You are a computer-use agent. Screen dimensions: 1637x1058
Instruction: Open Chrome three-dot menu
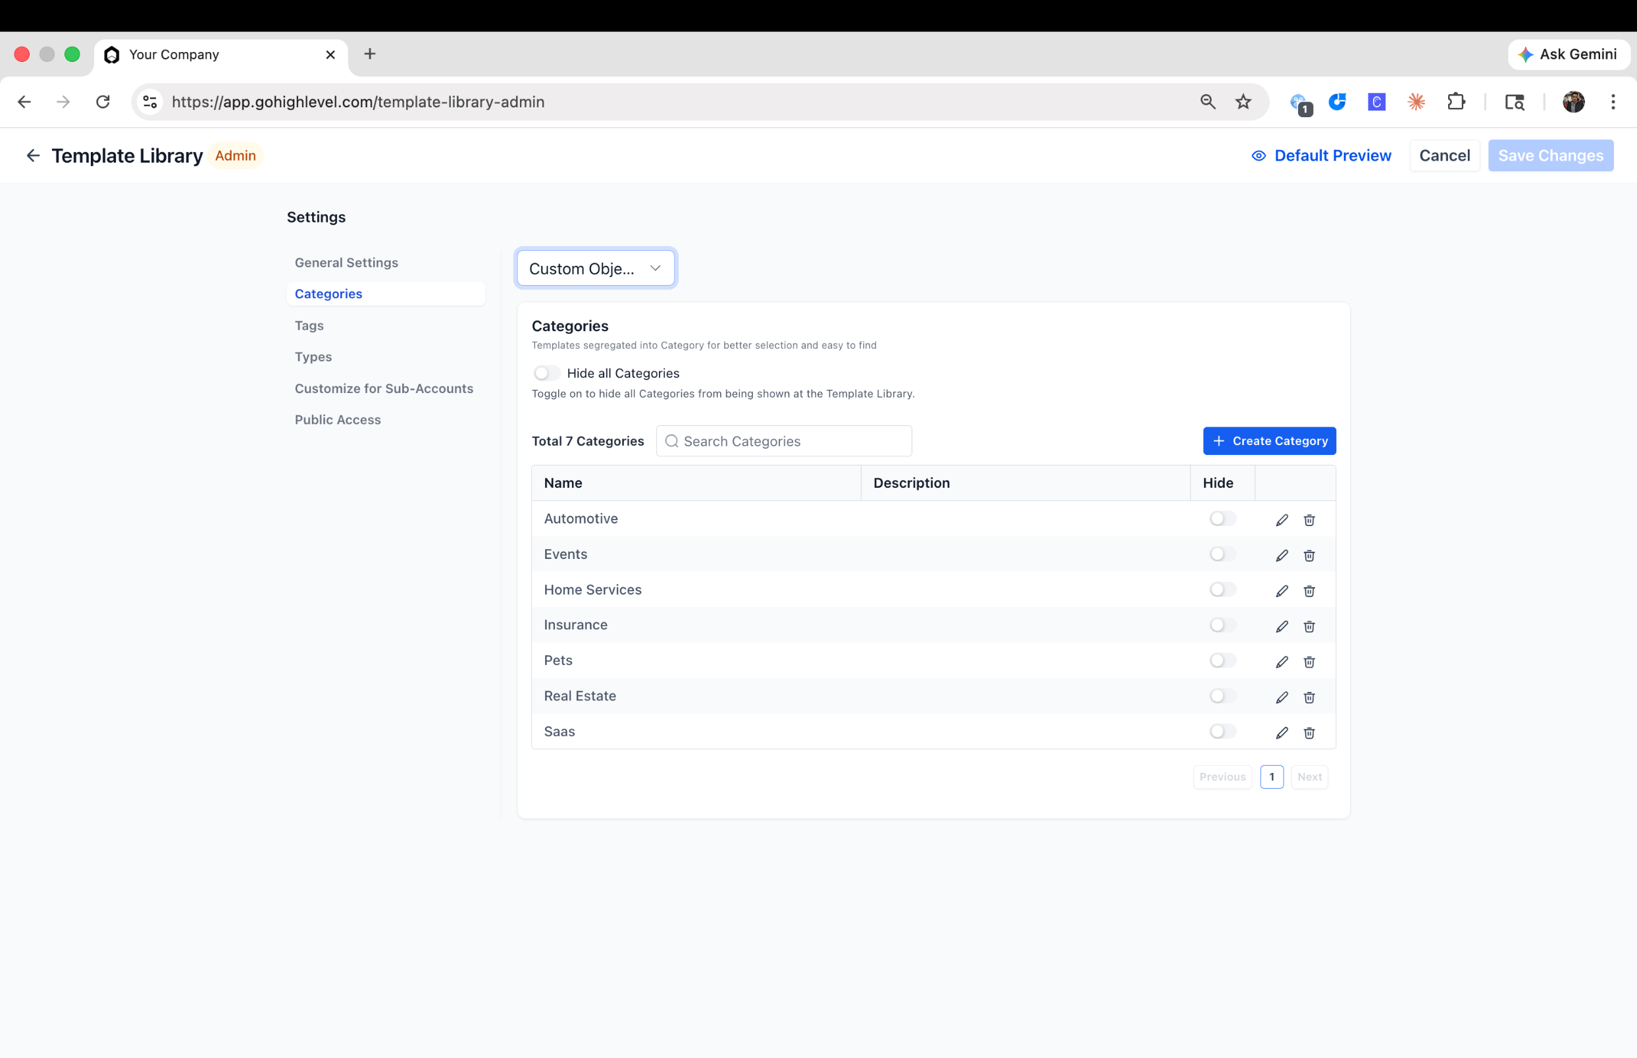tap(1613, 101)
